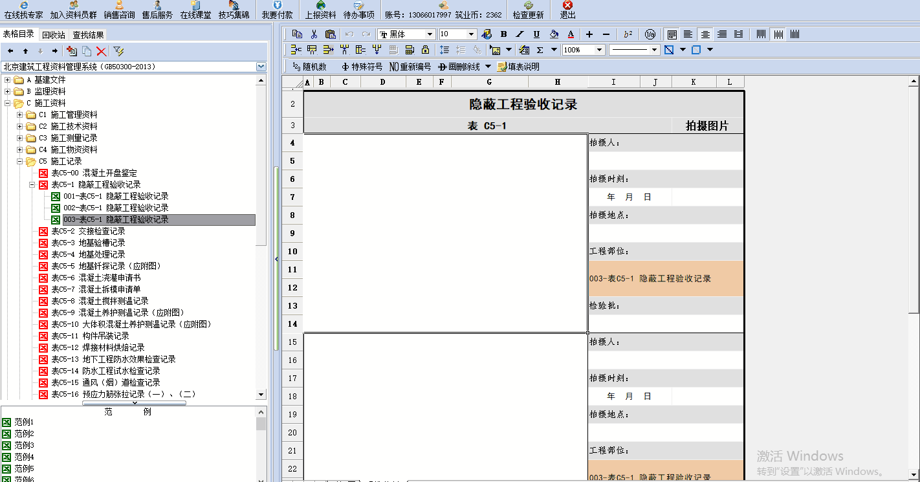The image size is (920, 482).
Task: Click the Cut scissors icon
Action: click(x=314, y=34)
